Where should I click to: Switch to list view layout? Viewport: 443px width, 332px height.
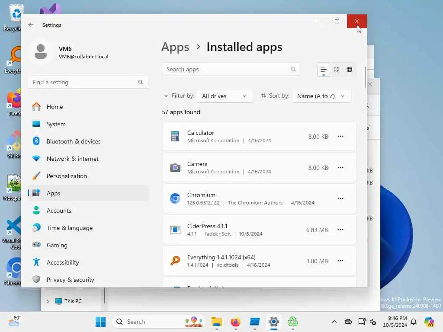tap(324, 70)
